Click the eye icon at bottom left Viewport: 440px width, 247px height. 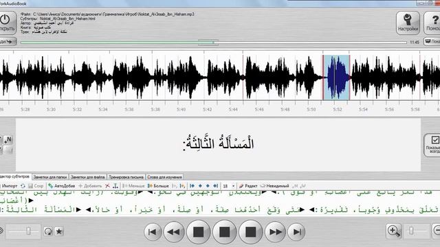(x=1, y=231)
